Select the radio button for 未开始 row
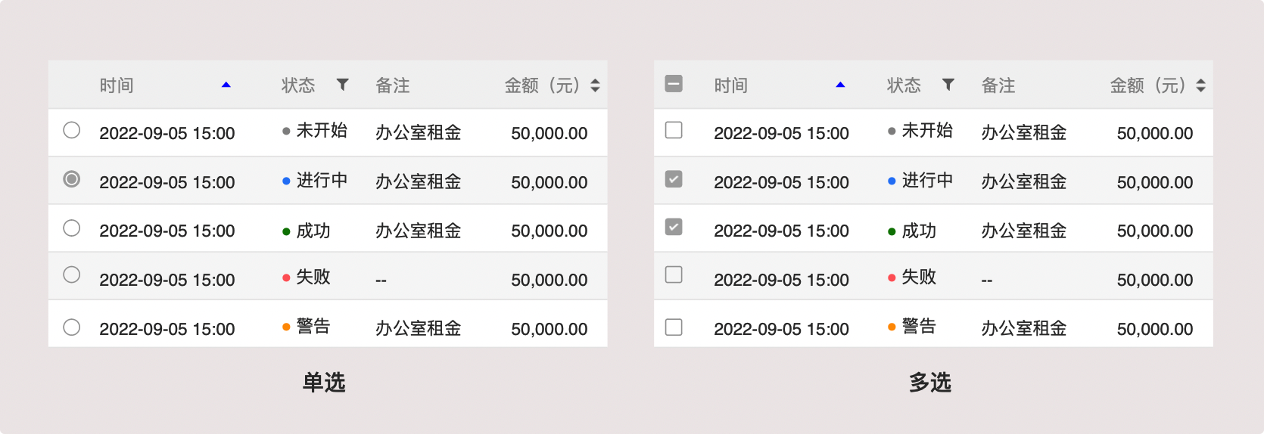 (x=72, y=130)
